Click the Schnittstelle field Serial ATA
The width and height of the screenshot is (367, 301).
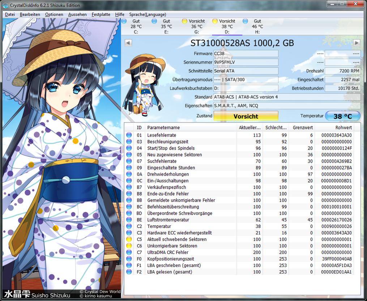(246, 71)
